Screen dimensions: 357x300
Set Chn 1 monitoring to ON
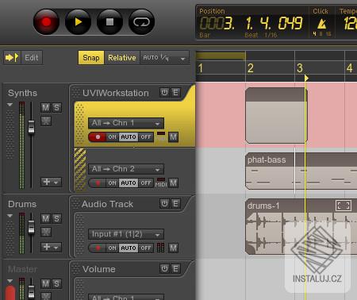(112, 137)
